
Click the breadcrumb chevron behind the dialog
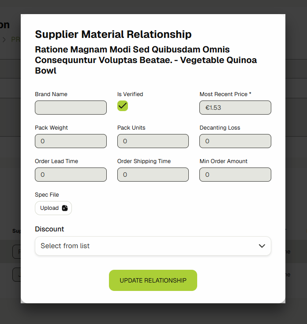[x=4, y=40]
